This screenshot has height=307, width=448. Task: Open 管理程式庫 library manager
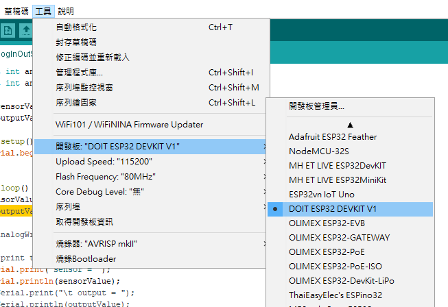coord(79,73)
